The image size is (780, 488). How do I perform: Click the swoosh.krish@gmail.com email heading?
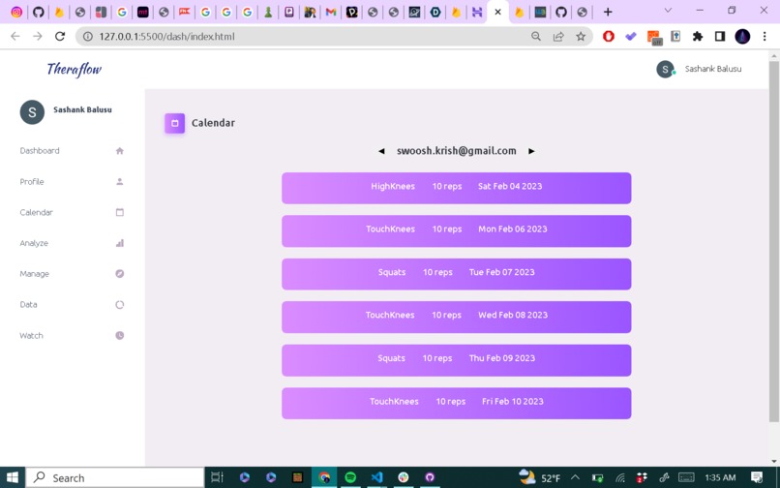click(x=456, y=151)
